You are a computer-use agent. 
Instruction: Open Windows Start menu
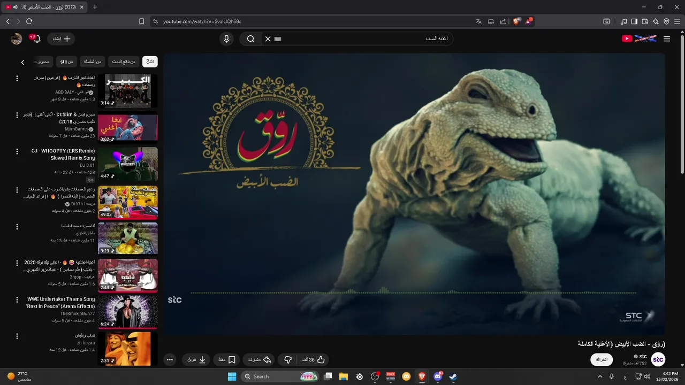pyautogui.click(x=232, y=376)
